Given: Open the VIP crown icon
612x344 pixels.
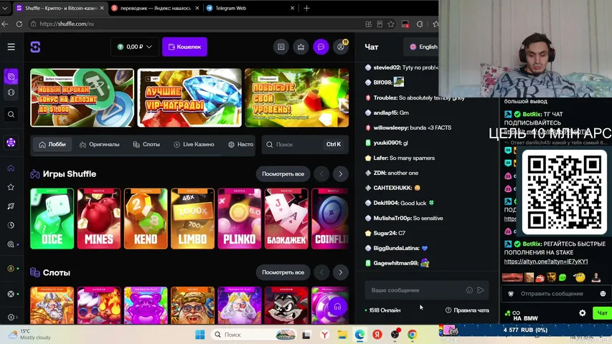Looking at the screenshot, I should 301,47.
